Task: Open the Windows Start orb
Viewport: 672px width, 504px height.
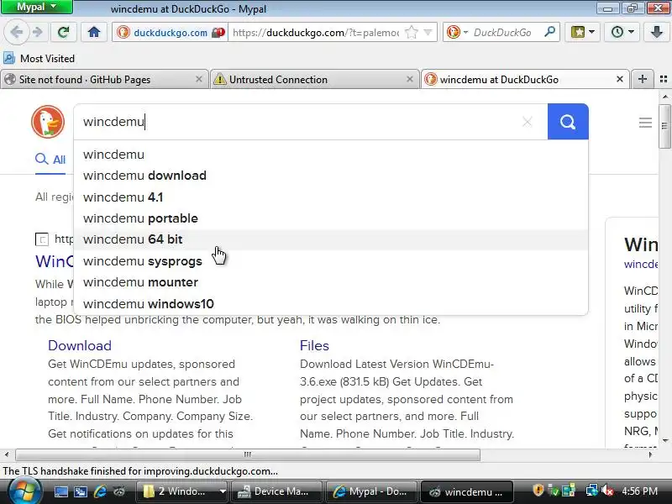Action: [25, 491]
